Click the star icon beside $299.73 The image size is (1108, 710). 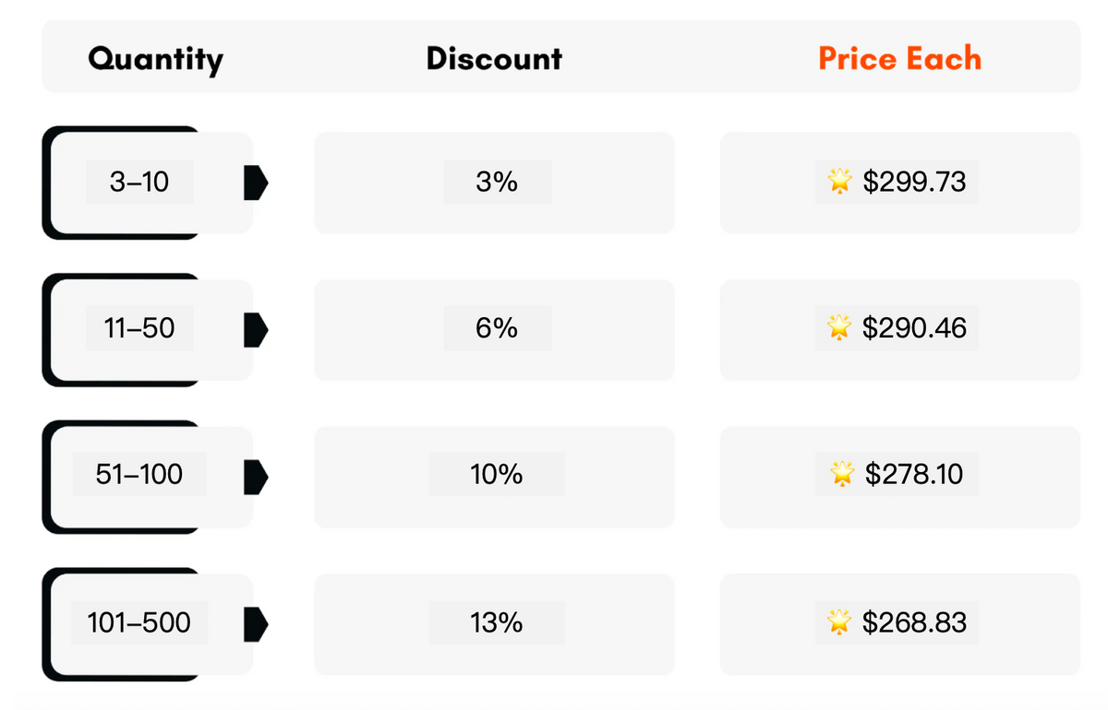point(839,183)
